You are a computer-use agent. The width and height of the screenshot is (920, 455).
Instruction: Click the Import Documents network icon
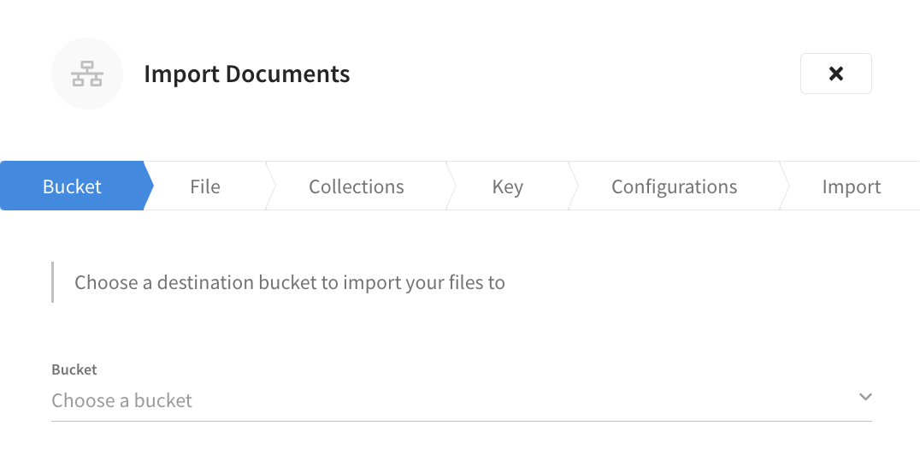click(86, 74)
